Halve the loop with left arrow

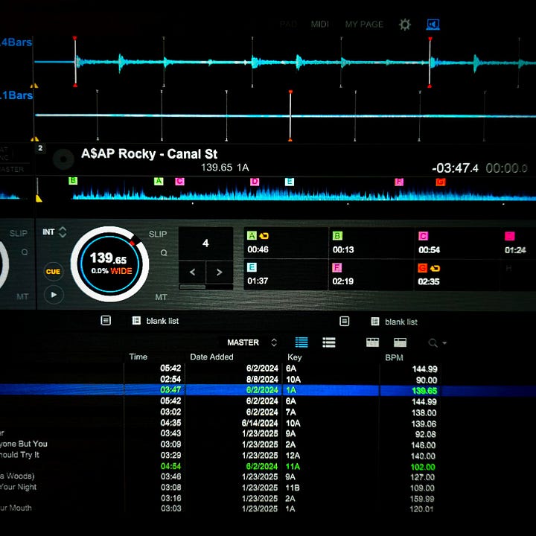(193, 272)
